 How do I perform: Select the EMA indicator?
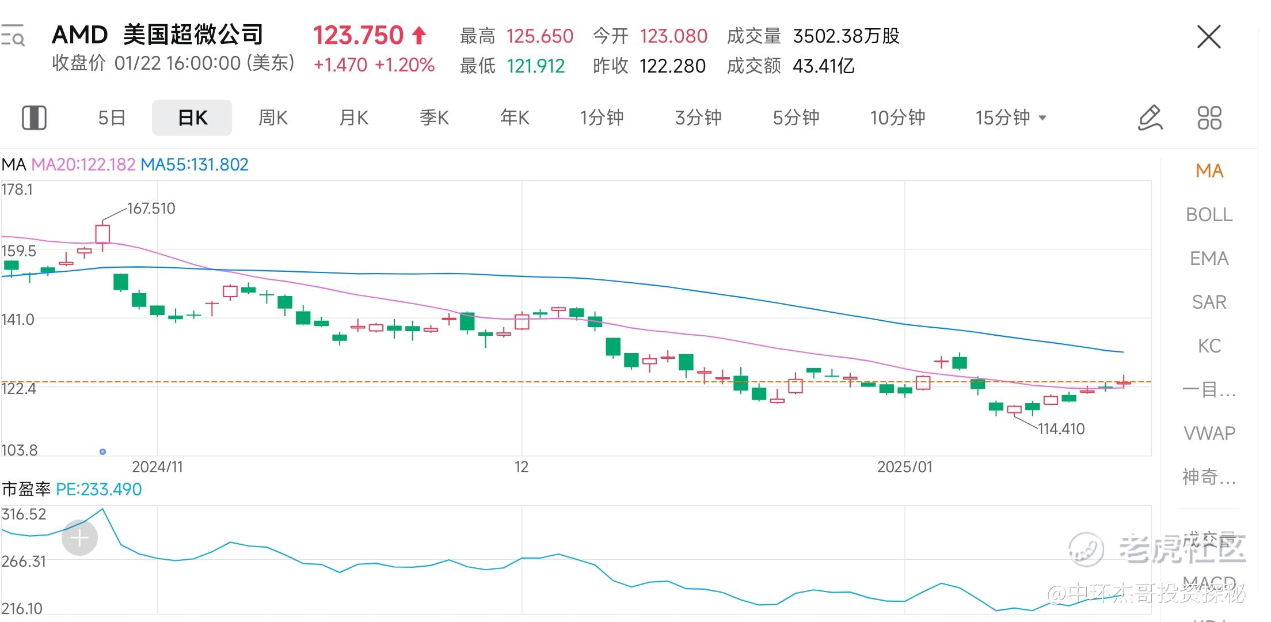coord(1209,258)
